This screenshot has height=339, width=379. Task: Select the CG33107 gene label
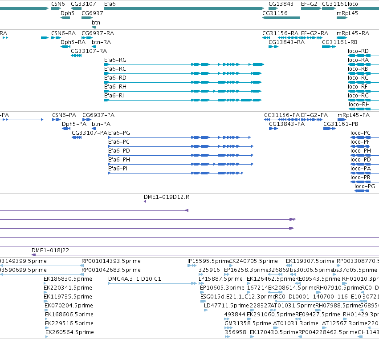coord(83,4)
